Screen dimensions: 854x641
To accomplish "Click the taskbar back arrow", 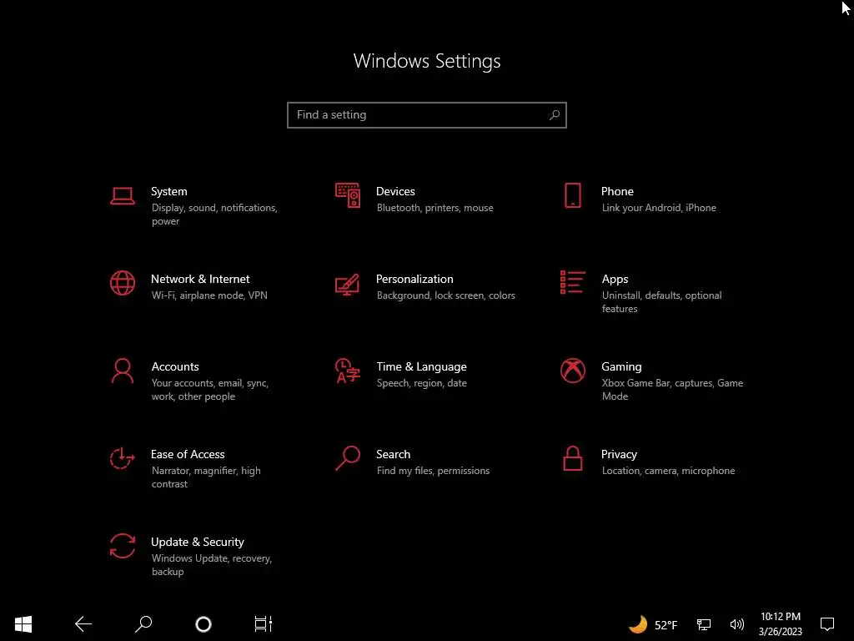I will (x=83, y=624).
